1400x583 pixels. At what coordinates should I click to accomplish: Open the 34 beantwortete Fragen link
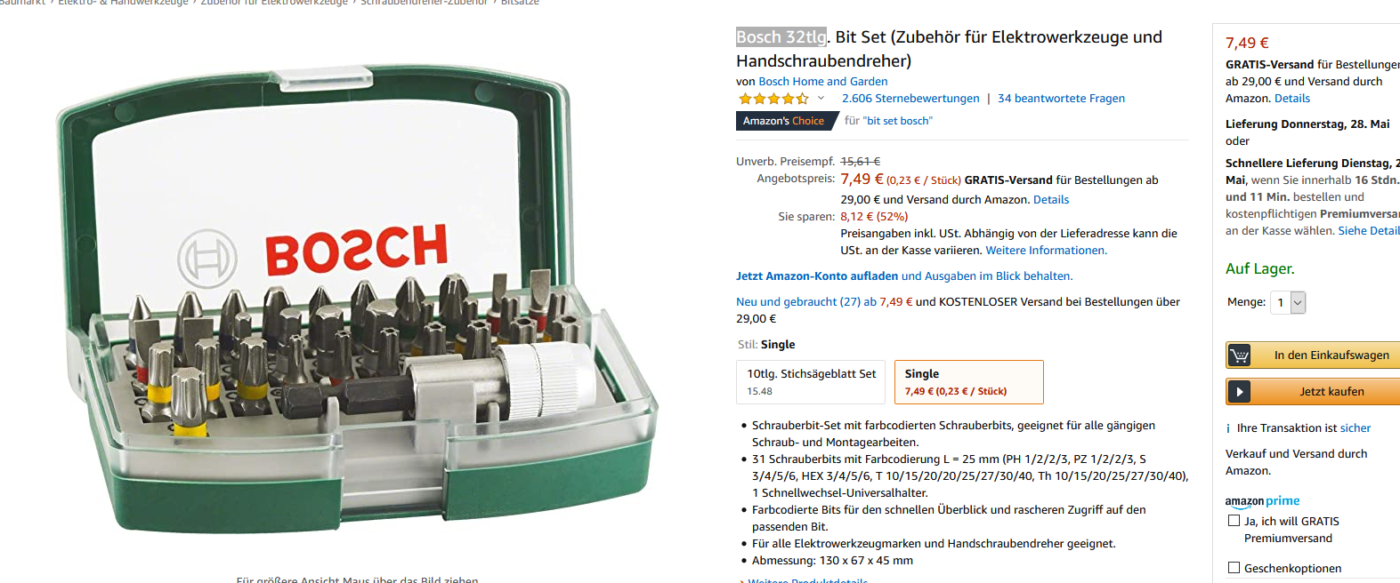(x=1061, y=99)
